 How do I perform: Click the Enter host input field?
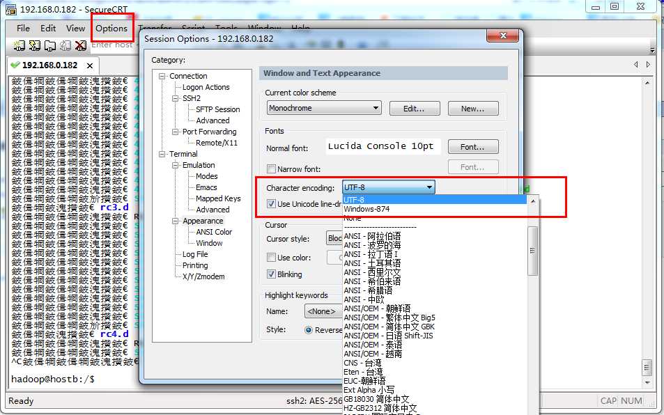[x=114, y=45]
